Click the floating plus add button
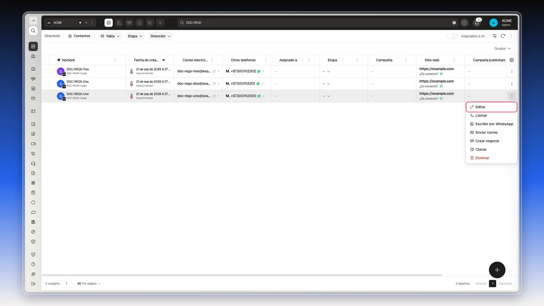This screenshot has width=544, height=306. tap(497, 270)
